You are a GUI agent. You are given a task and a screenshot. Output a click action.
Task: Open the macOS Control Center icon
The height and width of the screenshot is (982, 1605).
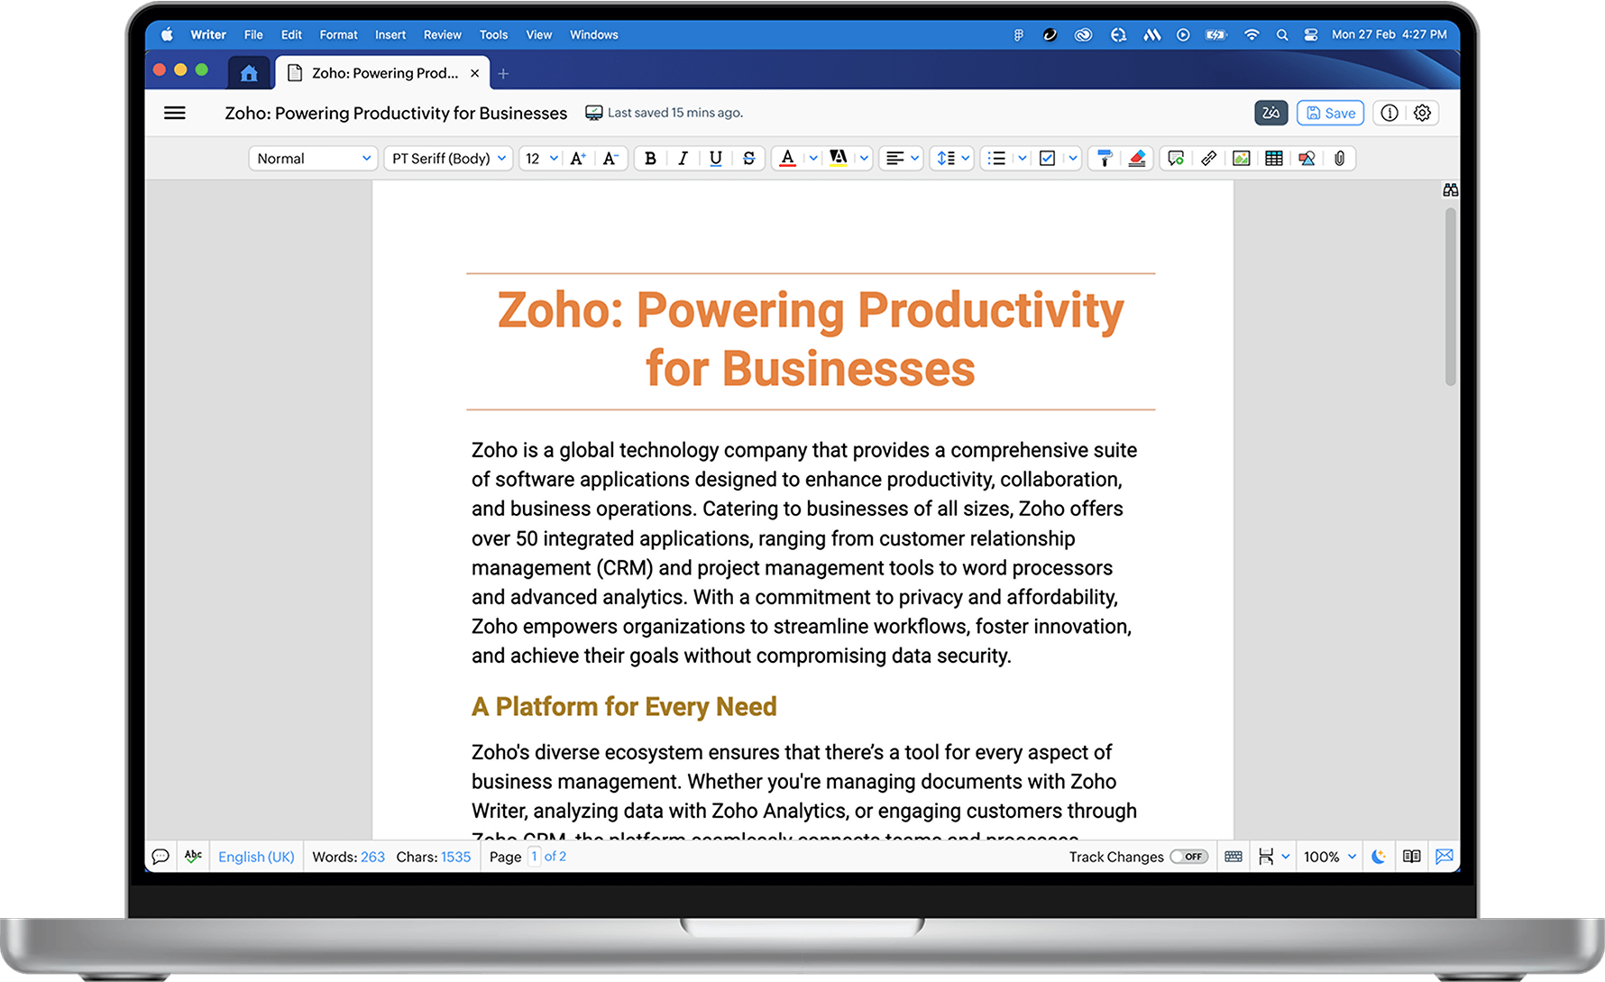[x=1311, y=35]
